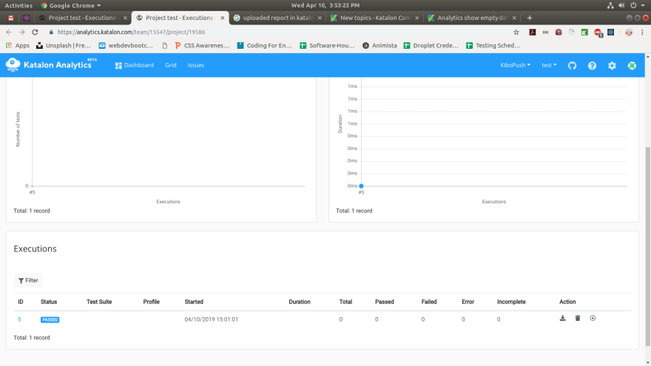Open the green user avatar menu
The width and height of the screenshot is (651, 366).
point(632,66)
